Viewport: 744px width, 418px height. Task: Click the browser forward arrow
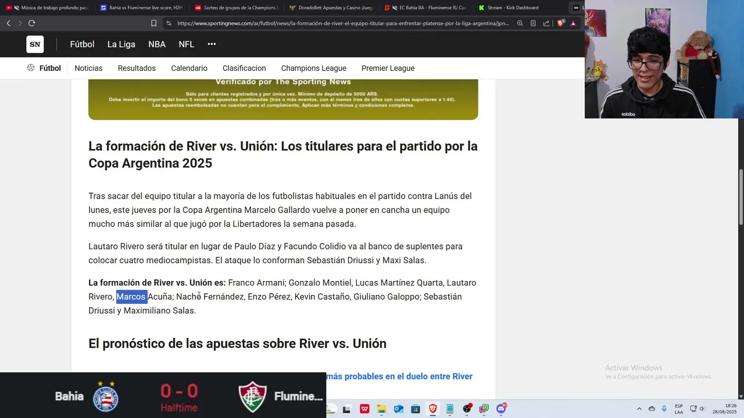coord(20,23)
